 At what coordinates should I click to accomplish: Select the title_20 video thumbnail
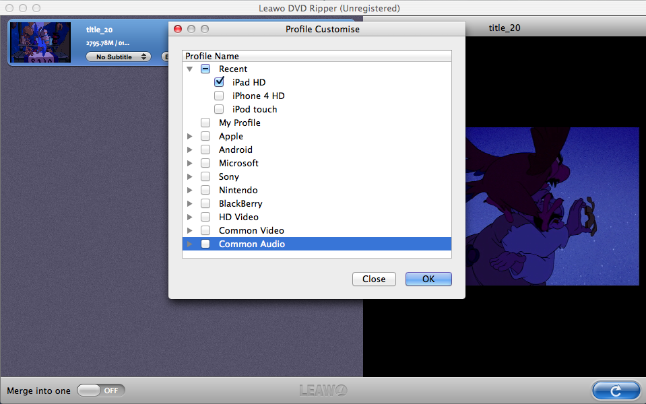40,42
